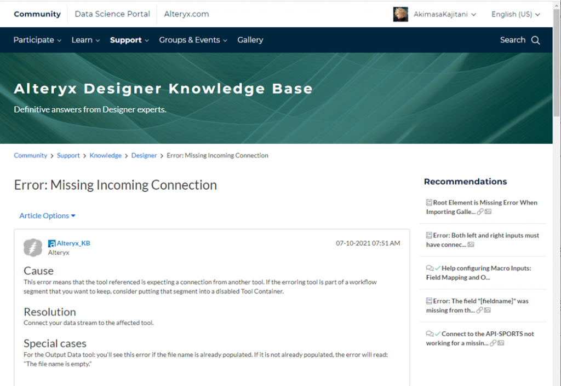The width and height of the screenshot is (561, 386).
Task: Open the Support navigation menu
Action: pyautogui.click(x=129, y=40)
